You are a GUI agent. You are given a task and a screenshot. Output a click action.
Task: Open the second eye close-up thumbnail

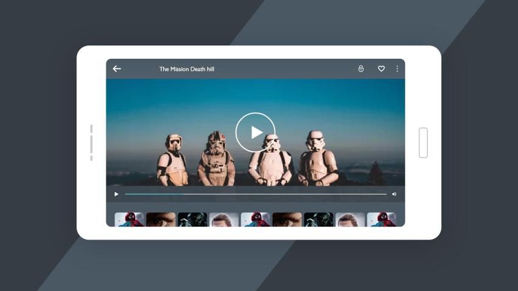pyautogui.click(x=287, y=219)
